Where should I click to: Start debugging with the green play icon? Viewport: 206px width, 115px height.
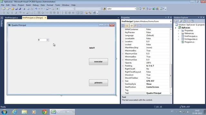(57, 9)
